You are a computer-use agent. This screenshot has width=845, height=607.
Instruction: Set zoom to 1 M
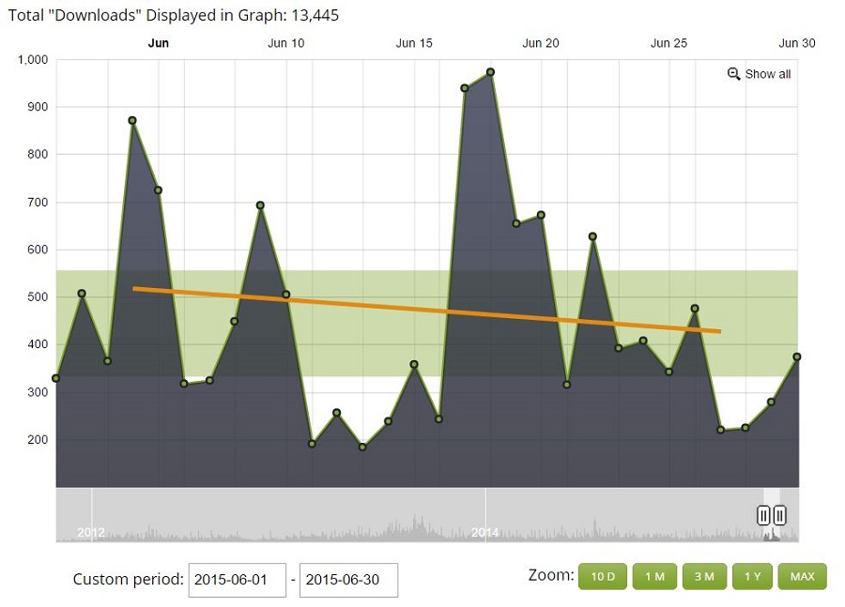click(654, 576)
